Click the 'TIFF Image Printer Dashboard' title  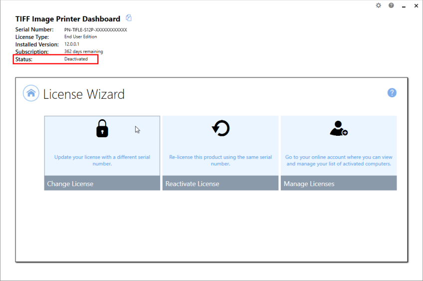[68, 19]
